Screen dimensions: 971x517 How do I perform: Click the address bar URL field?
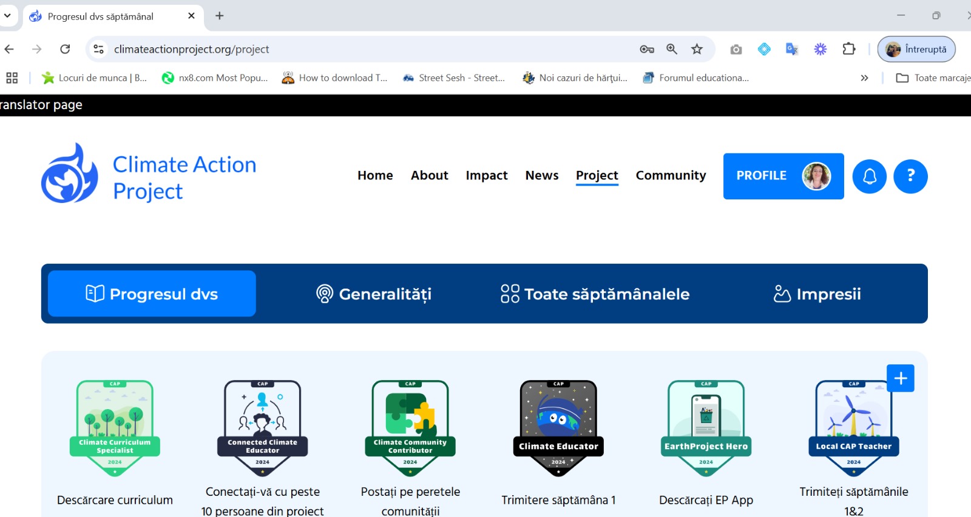(x=364, y=49)
